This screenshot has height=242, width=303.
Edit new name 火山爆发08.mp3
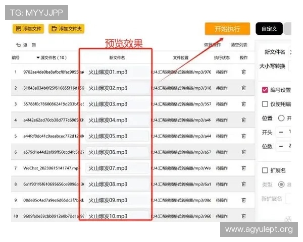click(117, 184)
